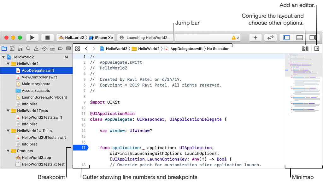
Task: Click the code review arrows button
Action: click(x=270, y=38)
